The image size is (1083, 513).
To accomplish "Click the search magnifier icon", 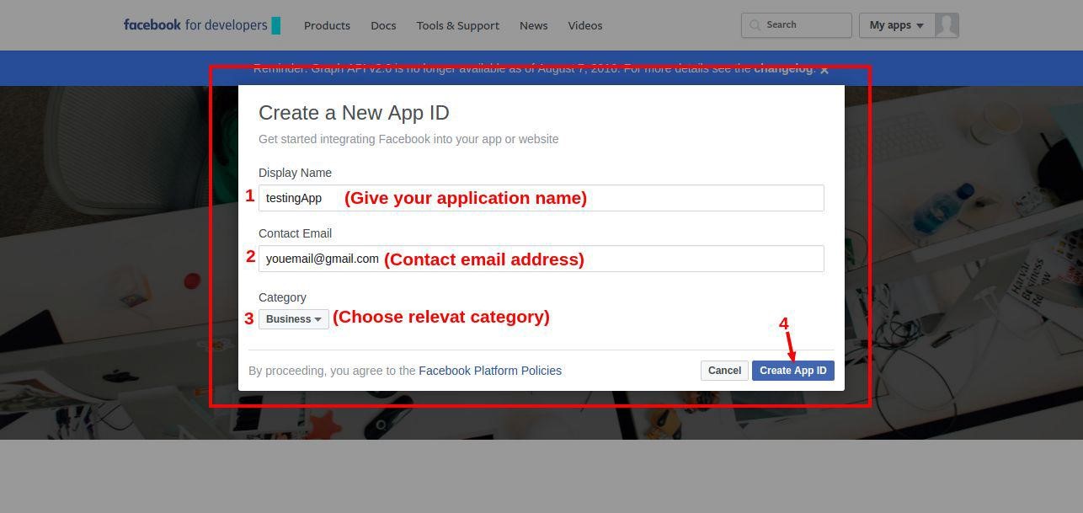I will 755,25.
